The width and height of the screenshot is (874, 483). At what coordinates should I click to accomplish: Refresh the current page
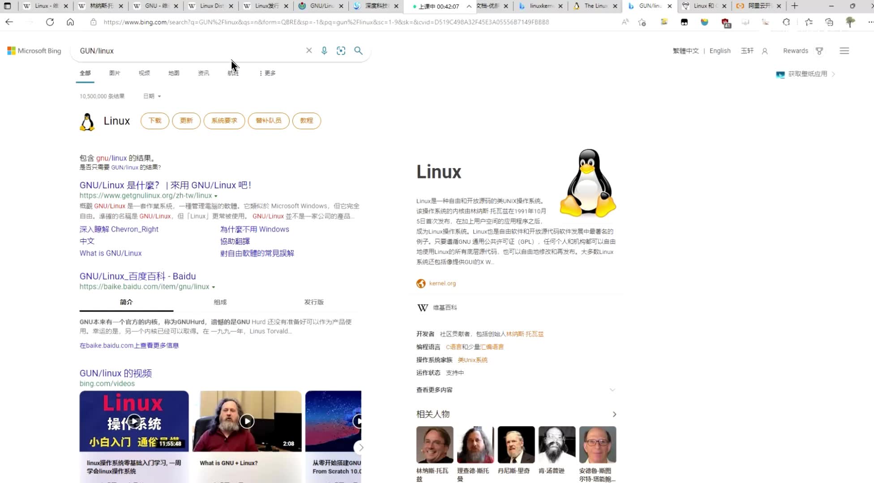coord(50,22)
